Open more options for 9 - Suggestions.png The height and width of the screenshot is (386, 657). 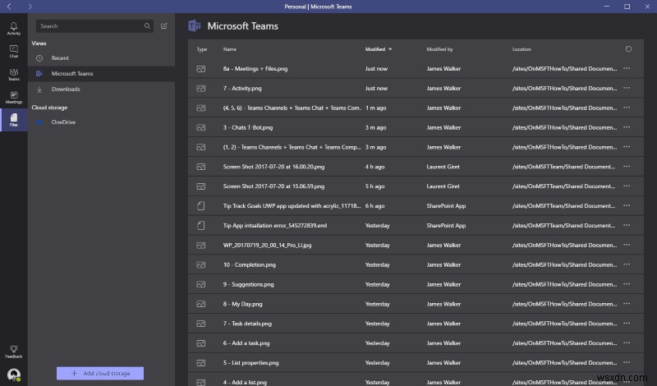(x=627, y=284)
